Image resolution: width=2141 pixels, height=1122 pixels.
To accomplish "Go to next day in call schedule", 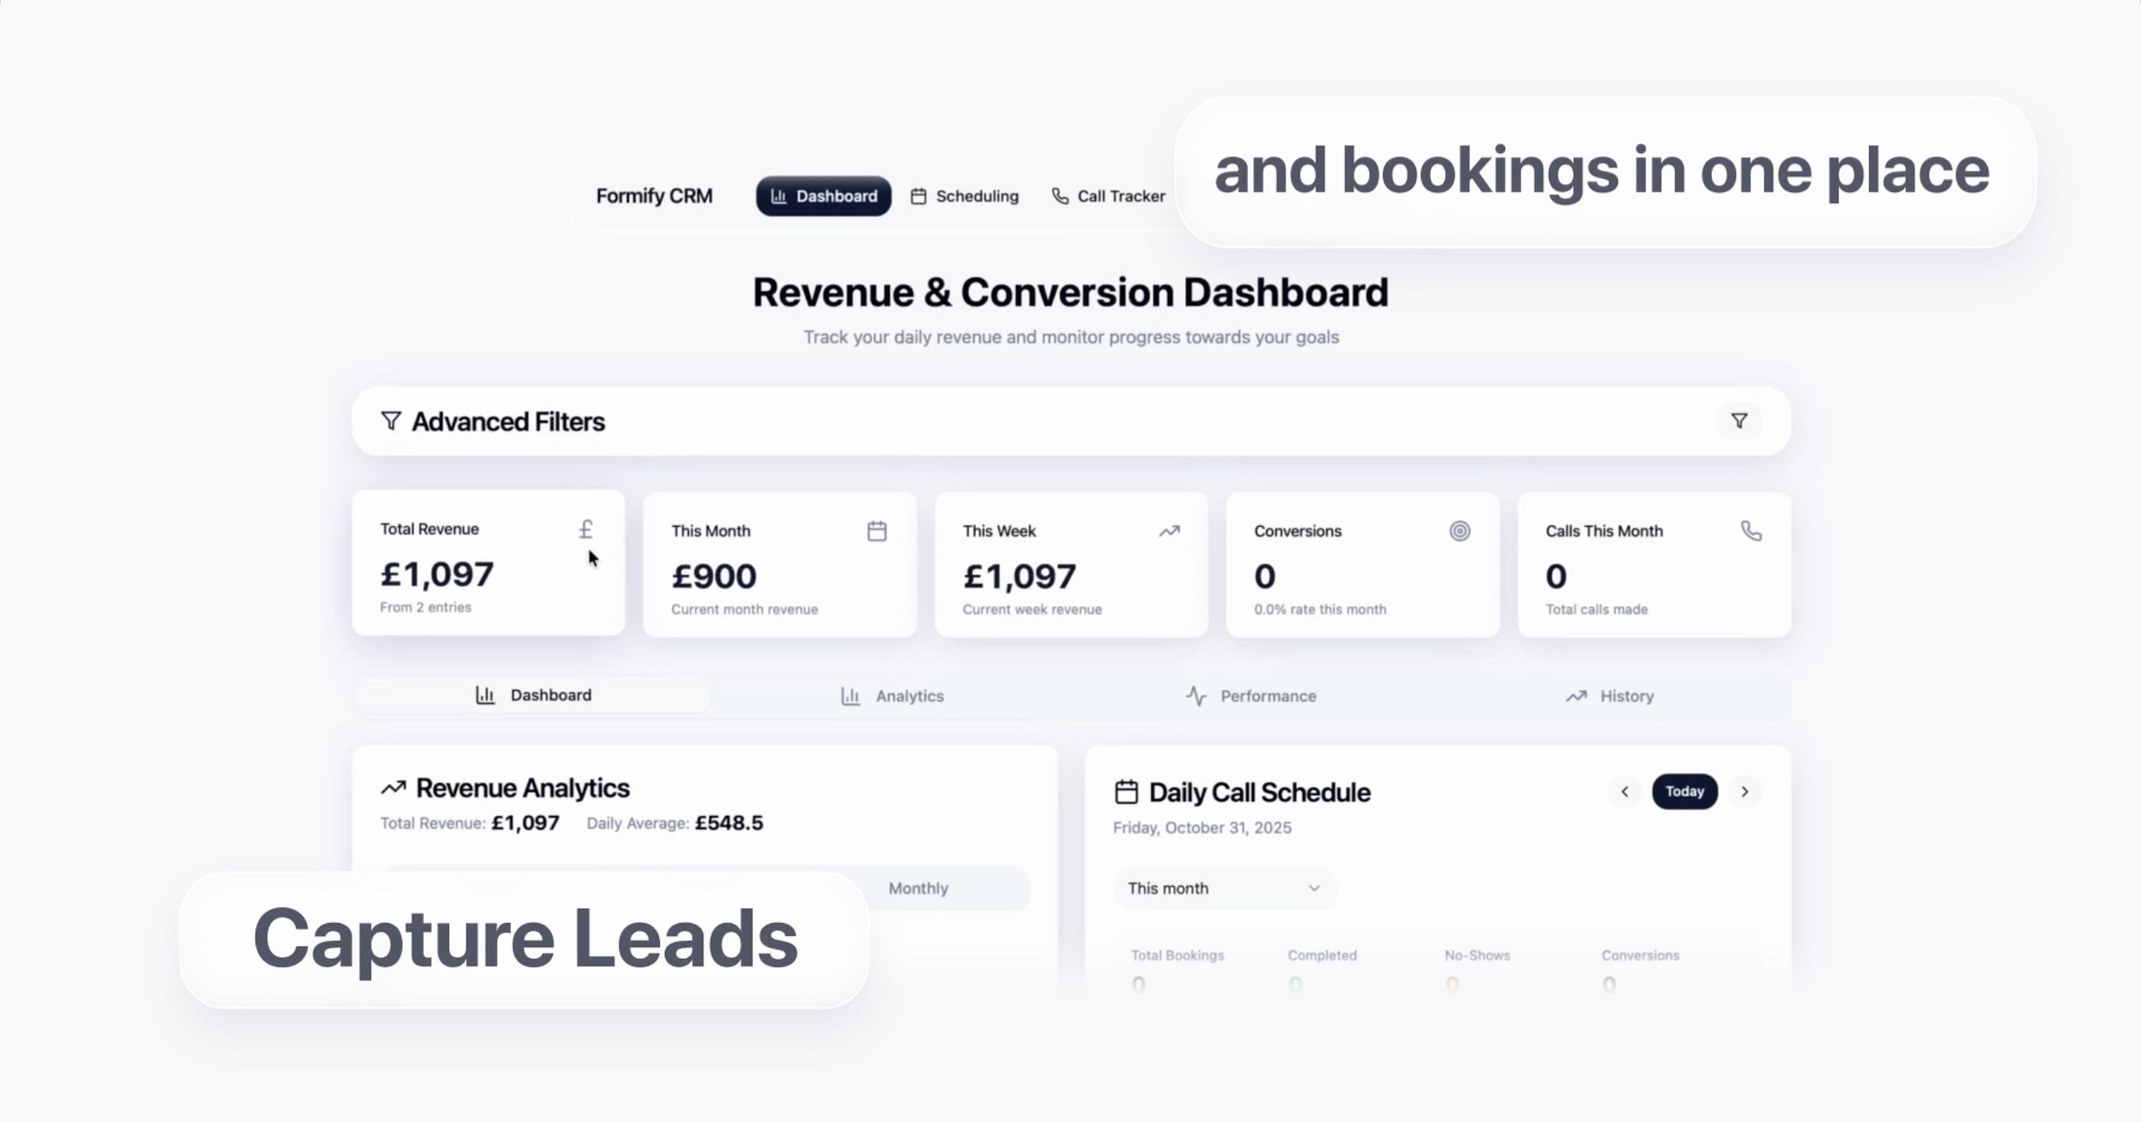I will (x=1745, y=791).
